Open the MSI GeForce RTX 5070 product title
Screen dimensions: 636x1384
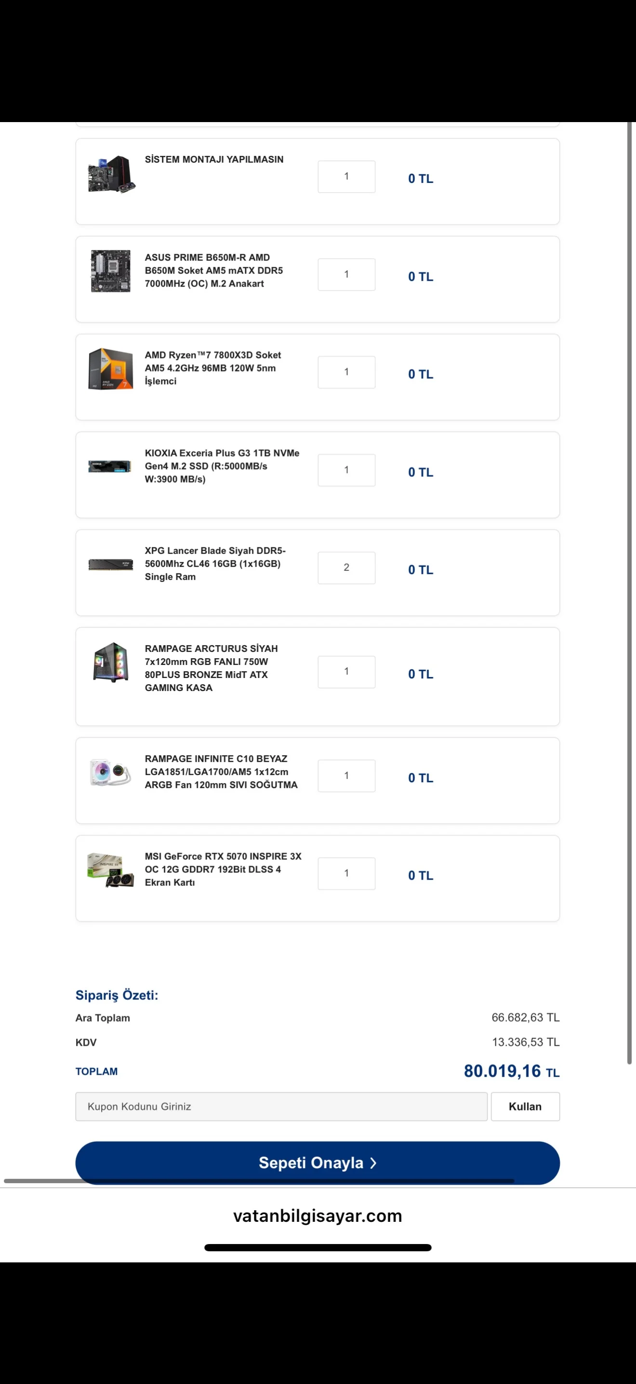tap(223, 869)
